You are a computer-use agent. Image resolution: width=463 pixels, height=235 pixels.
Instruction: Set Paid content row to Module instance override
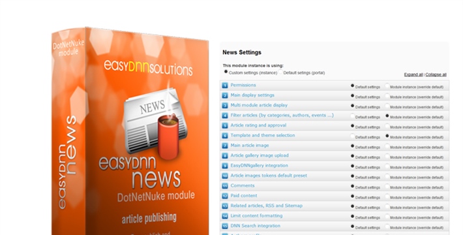387,196
